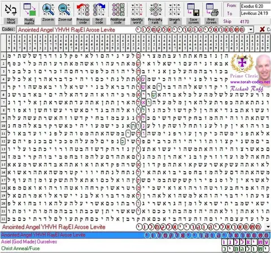Click matrix row number 17
Image resolution: width=271 pixels, height=253 pixels.
3,180
